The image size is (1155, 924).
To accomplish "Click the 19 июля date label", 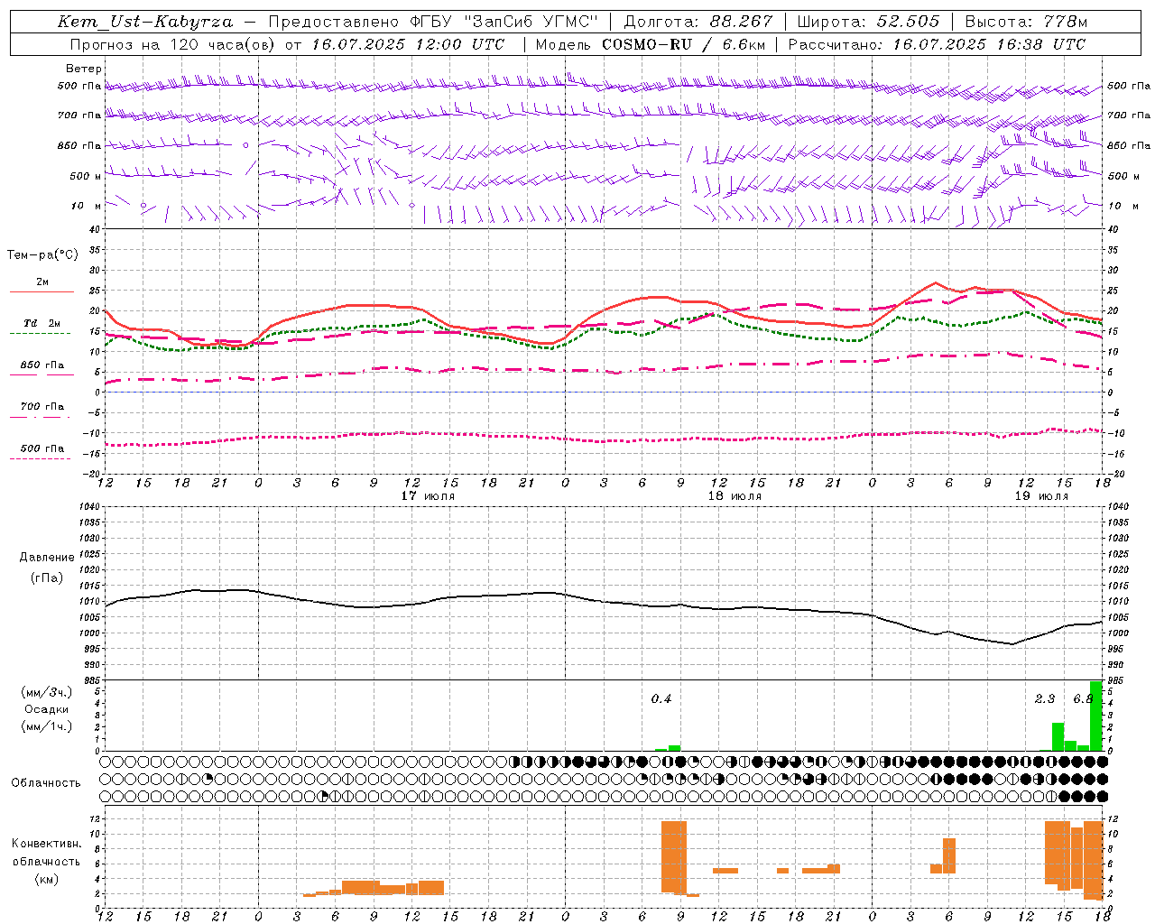I will pos(1041,496).
